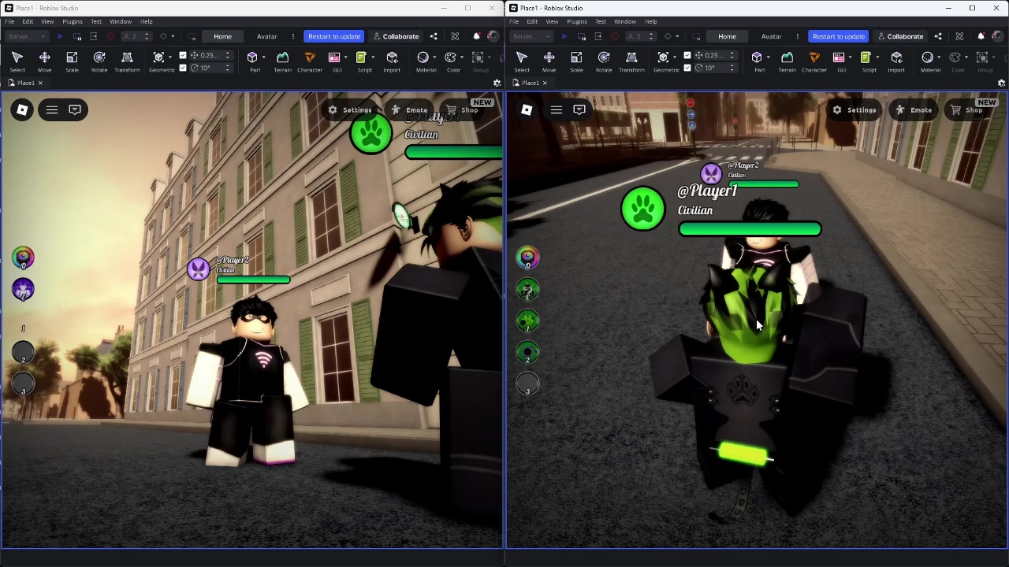Viewport: 1009px width, 567px height.
Task: Open game Settings in the left game view
Action: [x=349, y=110]
